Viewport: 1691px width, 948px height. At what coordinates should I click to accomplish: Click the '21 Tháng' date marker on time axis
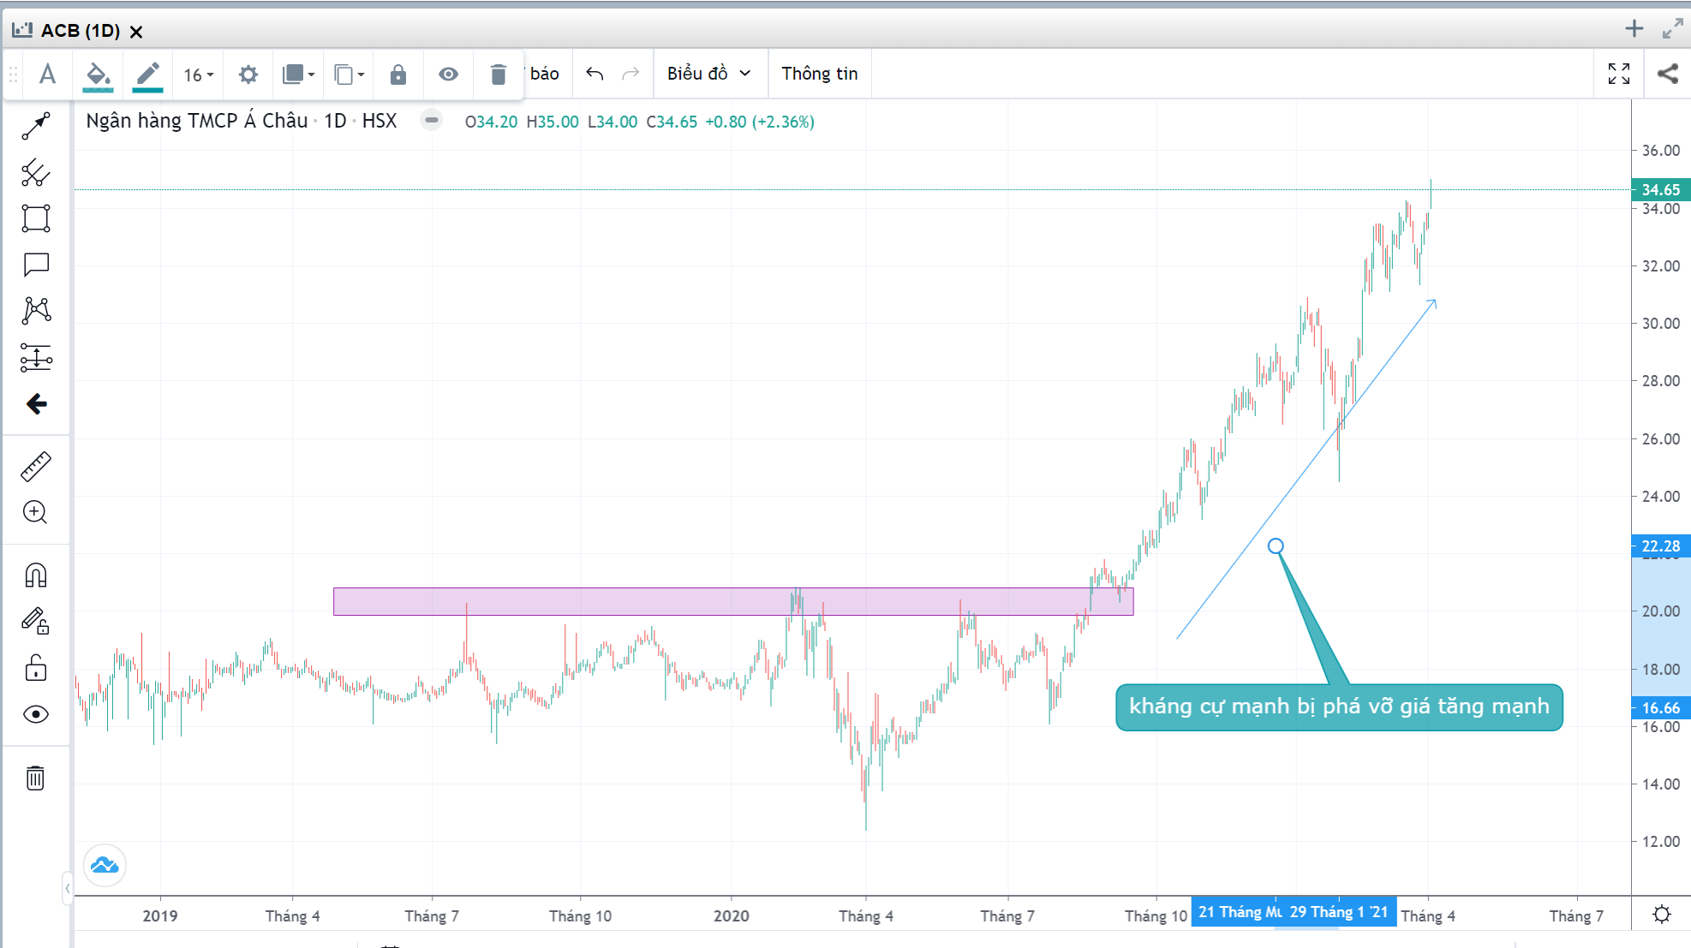tap(1238, 912)
